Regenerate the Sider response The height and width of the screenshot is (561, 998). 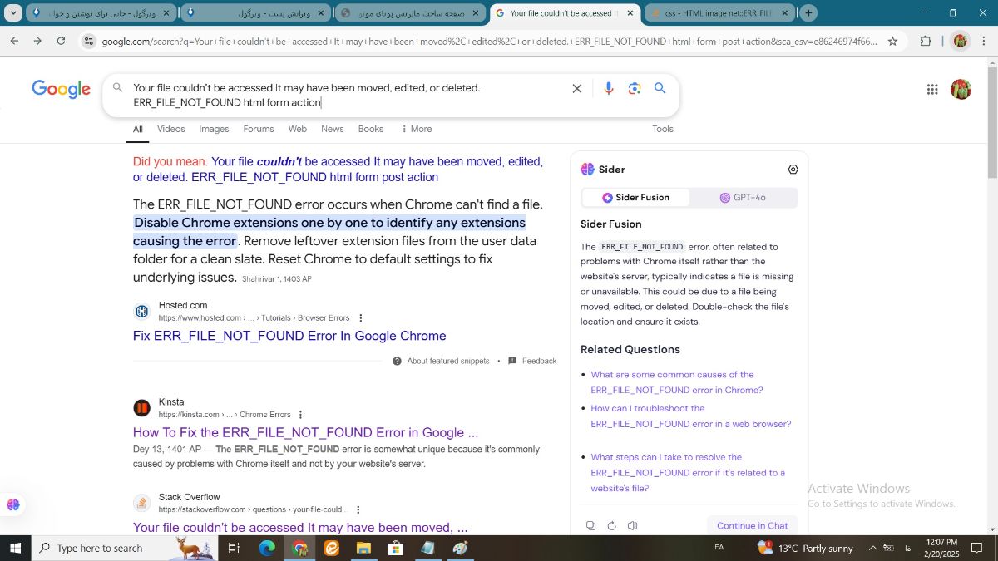(x=611, y=525)
